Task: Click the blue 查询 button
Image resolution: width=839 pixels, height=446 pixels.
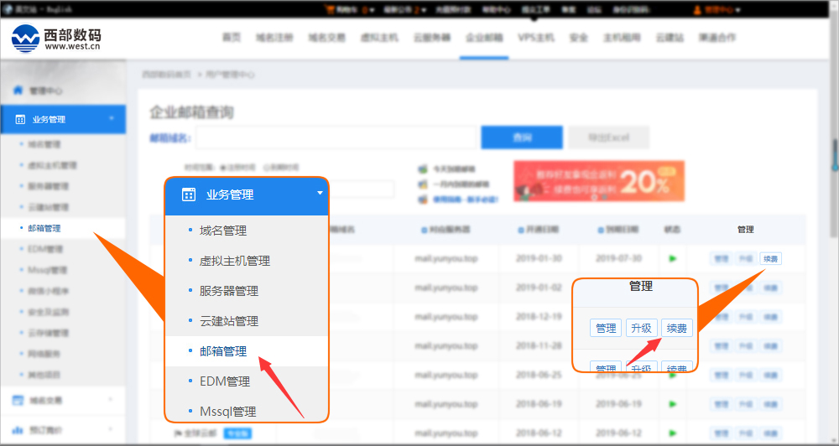Action: click(x=520, y=137)
